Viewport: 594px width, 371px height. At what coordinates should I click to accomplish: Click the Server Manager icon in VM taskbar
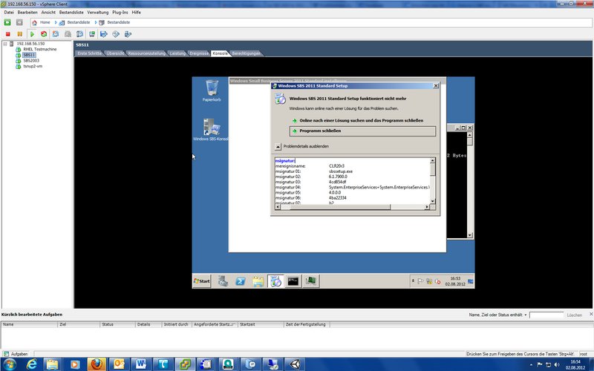click(x=223, y=281)
